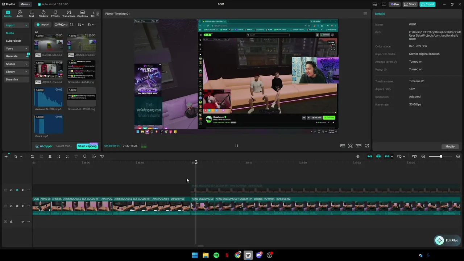Select the 03:50 video clip thumbnail
The image size is (464, 261).
click(49, 43)
